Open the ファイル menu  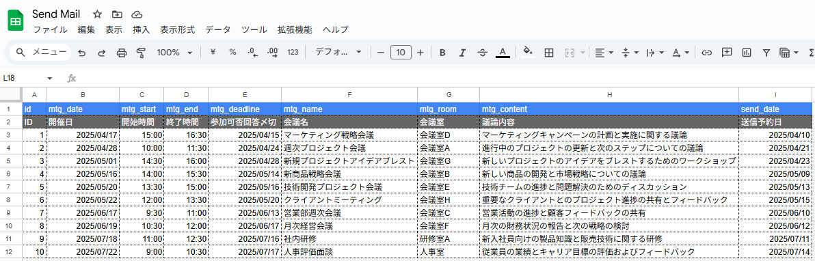50,29
